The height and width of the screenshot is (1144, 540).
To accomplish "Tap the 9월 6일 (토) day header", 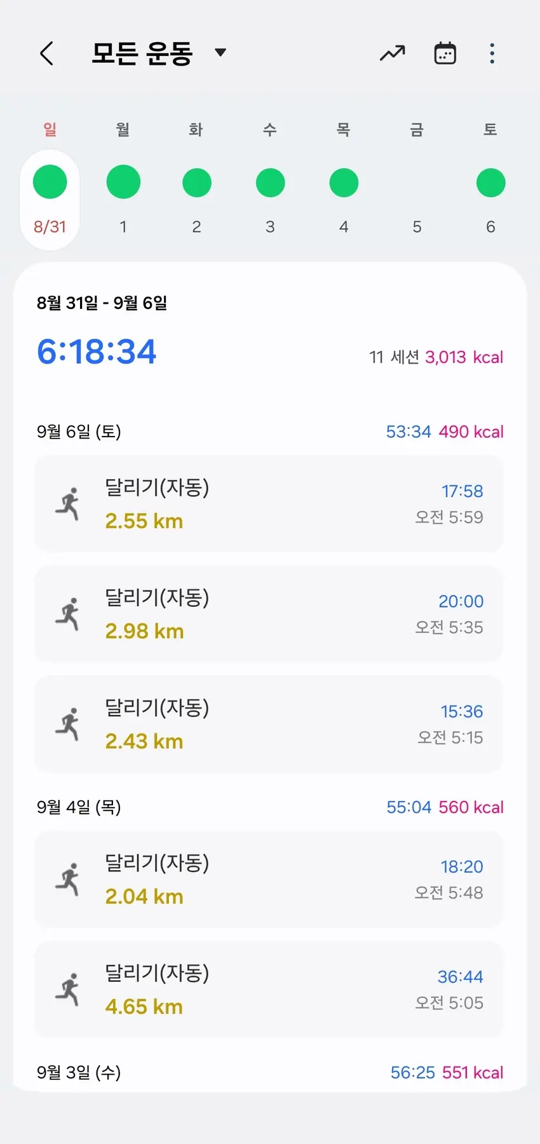I will (x=79, y=432).
